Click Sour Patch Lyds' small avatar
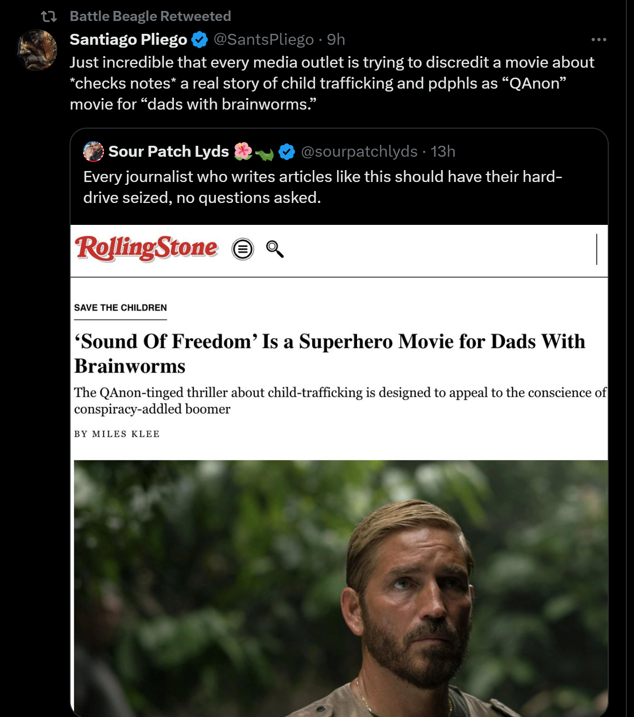Screen dimensions: 634x717 (x=93, y=151)
